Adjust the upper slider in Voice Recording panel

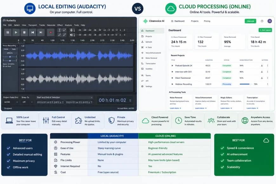point(10,57)
